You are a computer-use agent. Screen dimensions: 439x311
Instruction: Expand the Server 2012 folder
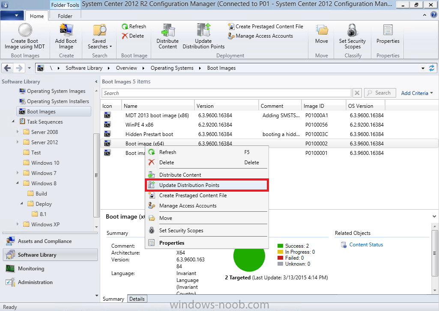[x=18, y=142]
